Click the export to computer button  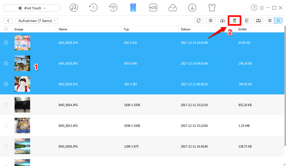258,20
